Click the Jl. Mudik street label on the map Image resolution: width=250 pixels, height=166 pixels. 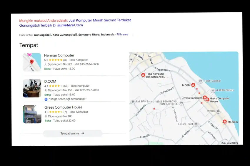(x=145, y=136)
